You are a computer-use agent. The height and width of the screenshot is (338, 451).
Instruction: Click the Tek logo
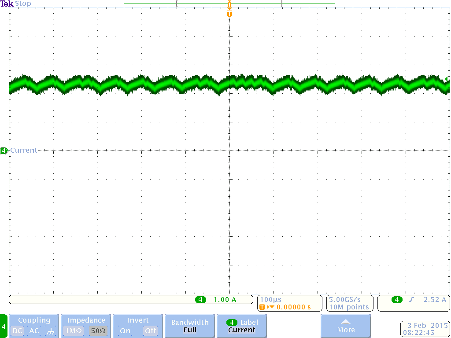[6, 4]
